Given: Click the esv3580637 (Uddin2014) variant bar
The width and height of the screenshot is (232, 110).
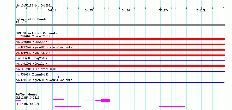Looking at the screenshot, I should pyautogui.click(x=120, y=55).
